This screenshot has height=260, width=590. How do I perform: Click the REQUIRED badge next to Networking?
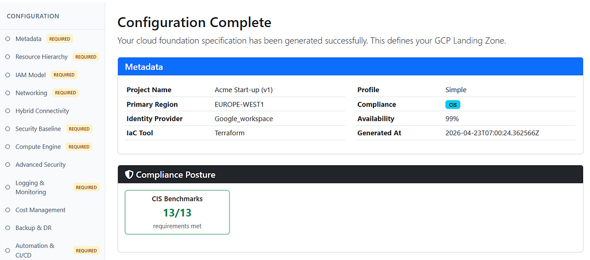click(x=66, y=93)
